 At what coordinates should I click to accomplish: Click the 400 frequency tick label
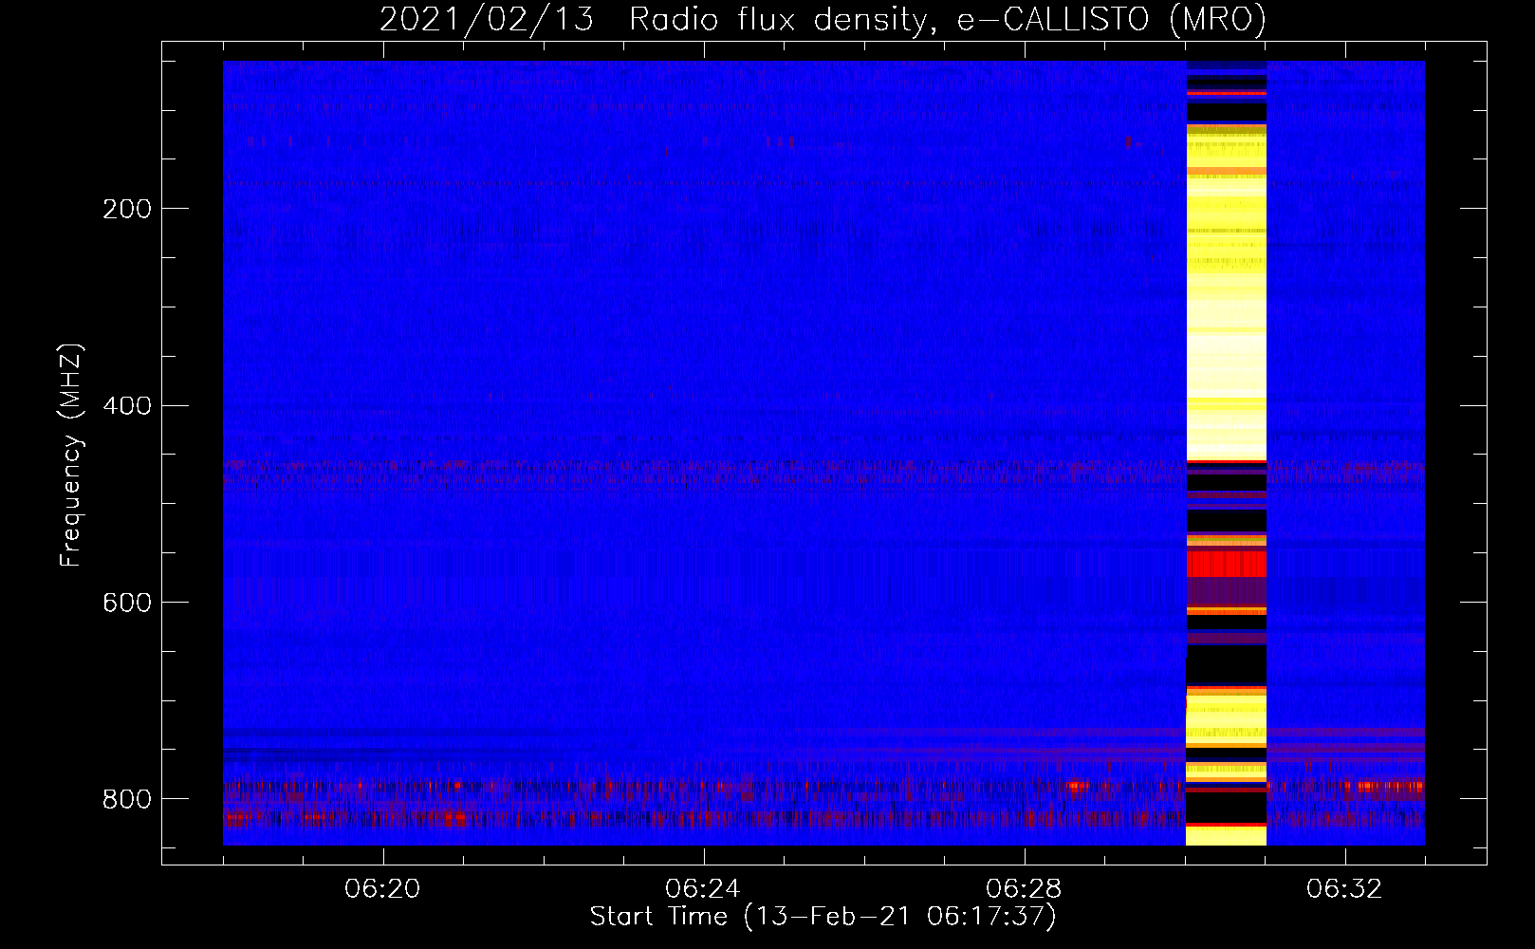pos(127,406)
